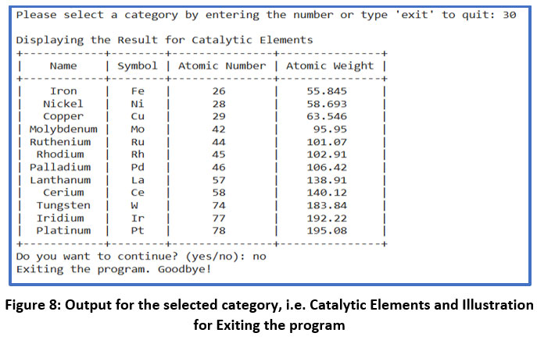The height and width of the screenshot is (340, 537).
Task: Click the Symbol column header
Action: (x=138, y=66)
